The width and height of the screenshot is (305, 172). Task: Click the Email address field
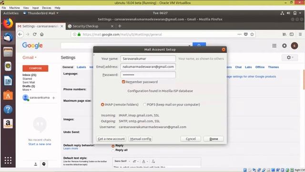(148, 67)
